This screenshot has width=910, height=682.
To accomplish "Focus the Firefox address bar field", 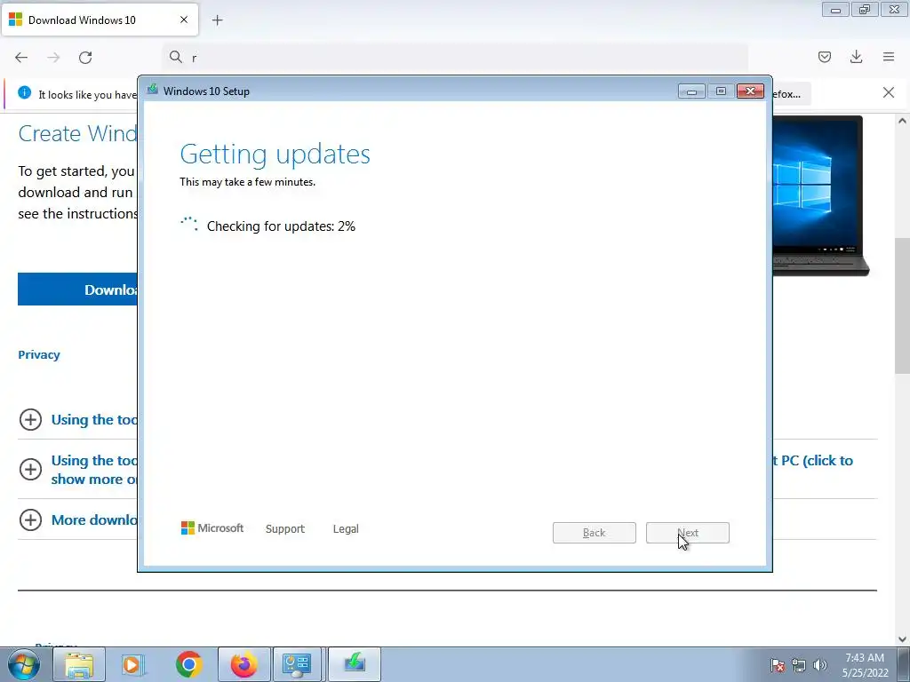I will 455,58.
